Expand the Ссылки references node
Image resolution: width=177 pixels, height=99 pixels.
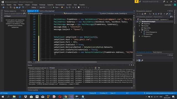pyautogui.click(x=139, y=26)
